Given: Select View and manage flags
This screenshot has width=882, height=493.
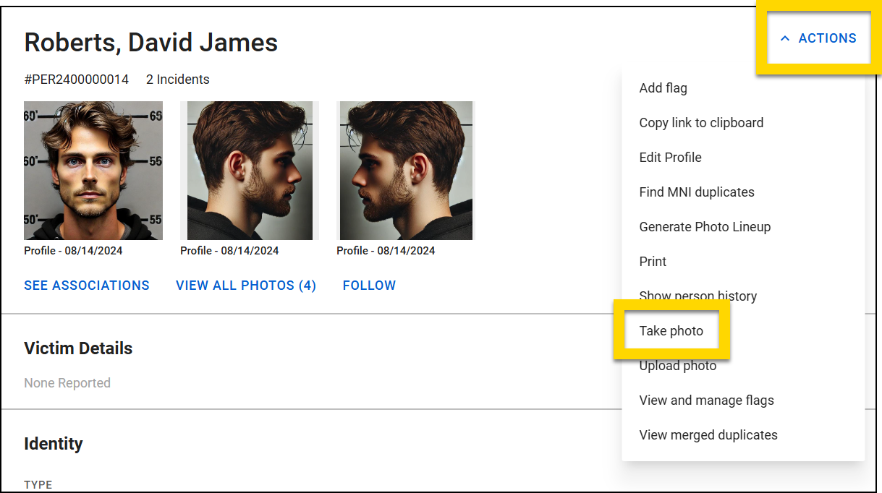Looking at the screenshot, I should tap(706, 400).
